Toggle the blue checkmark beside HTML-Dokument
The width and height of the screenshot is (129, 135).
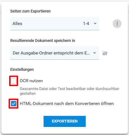pyautogui.click(x=14, y=104)
